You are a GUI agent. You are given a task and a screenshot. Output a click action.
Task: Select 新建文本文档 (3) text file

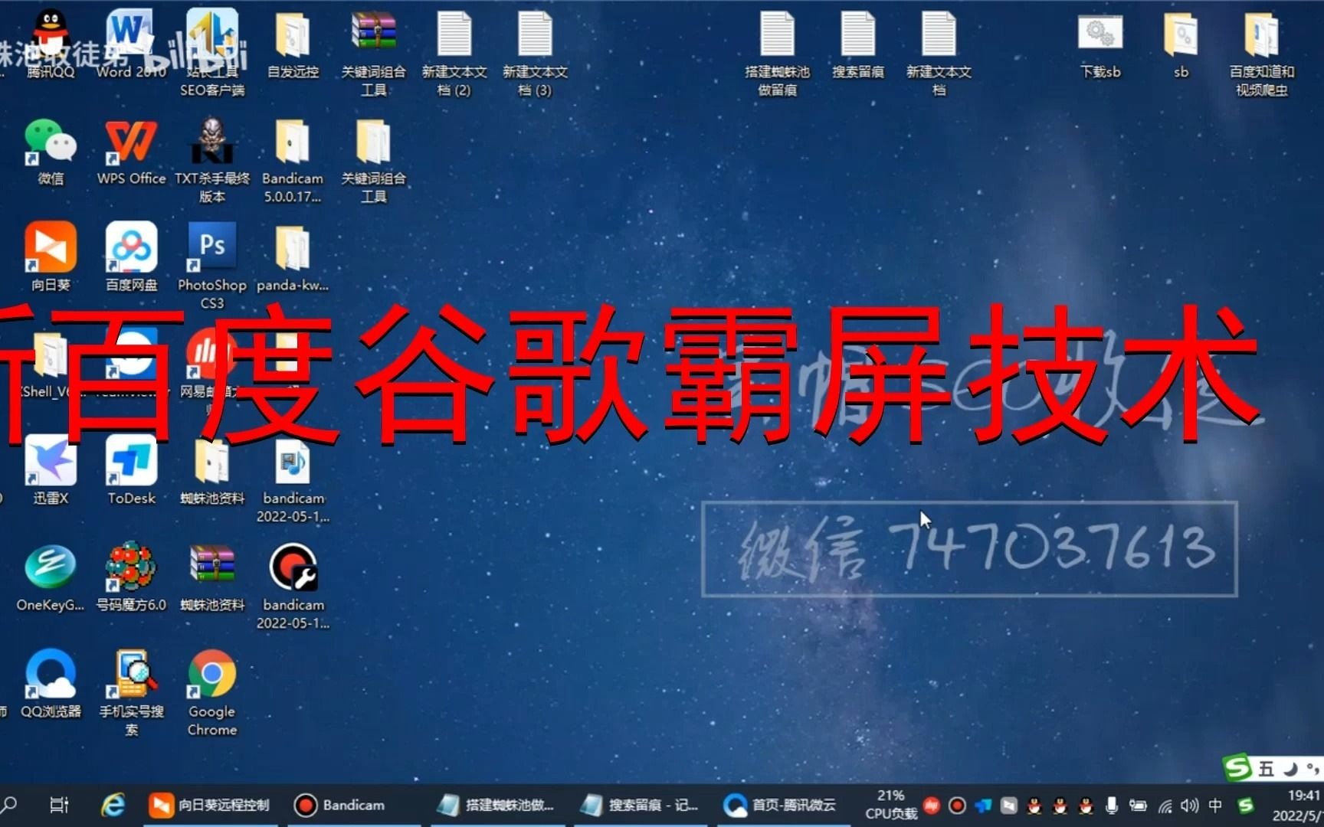(535, 52)
